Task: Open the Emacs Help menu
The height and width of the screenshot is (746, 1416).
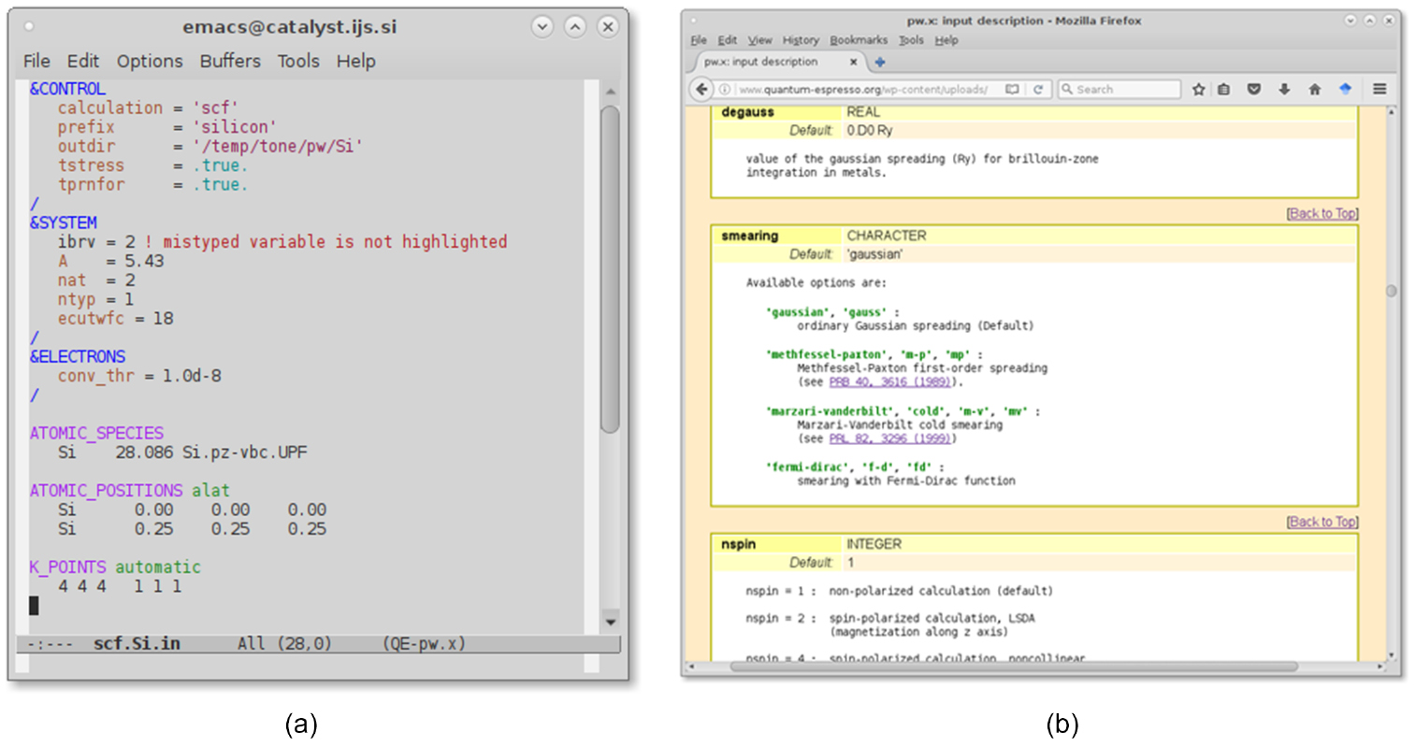Action: pyautogui.click(x=356, y=61)
